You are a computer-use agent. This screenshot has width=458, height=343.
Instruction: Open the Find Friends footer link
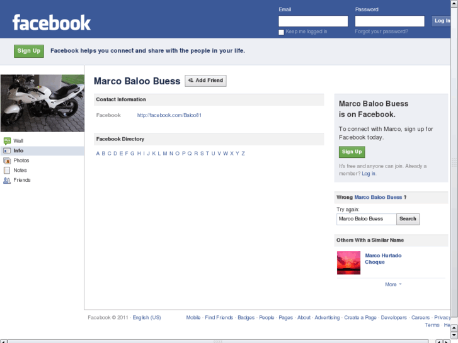pyautogui.click(x=219, y=318)
